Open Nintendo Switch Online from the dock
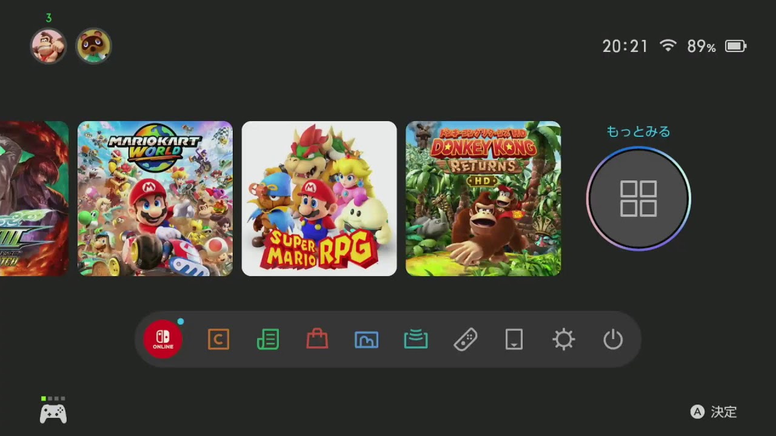 tap(162, 339)
